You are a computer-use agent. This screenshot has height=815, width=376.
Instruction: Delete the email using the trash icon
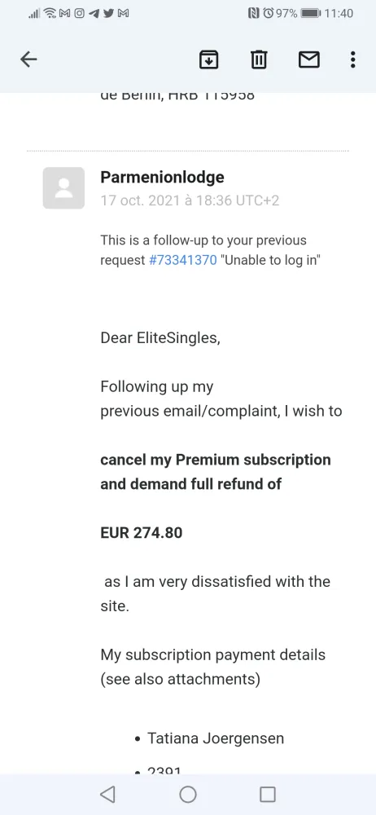point(259,59)
